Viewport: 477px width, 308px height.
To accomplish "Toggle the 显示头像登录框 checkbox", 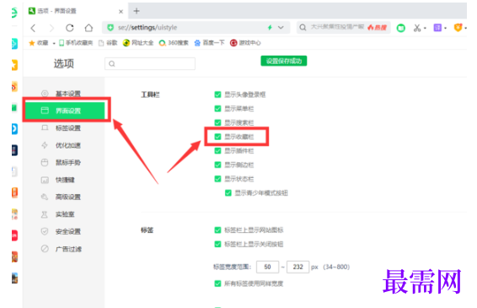I will [217, 95].
